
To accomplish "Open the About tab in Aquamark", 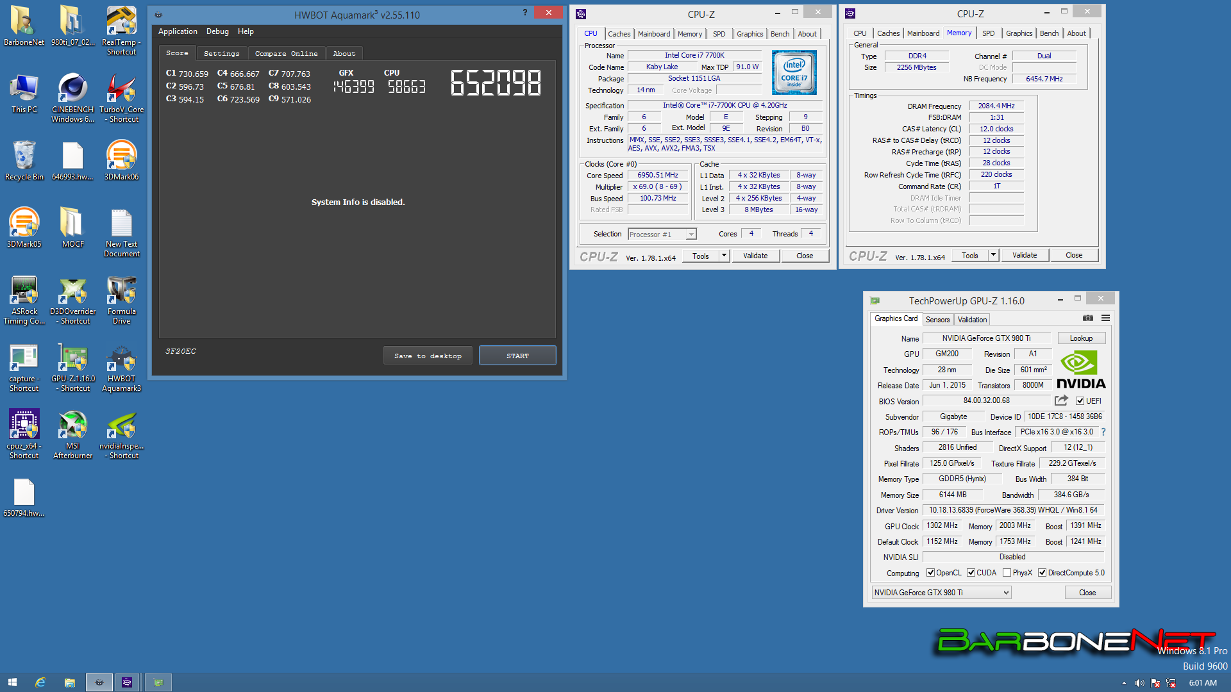I will [344, 53].
